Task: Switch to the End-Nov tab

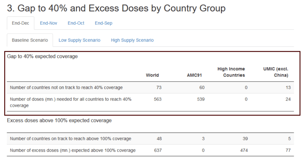Action: click(x=49, y=23)
